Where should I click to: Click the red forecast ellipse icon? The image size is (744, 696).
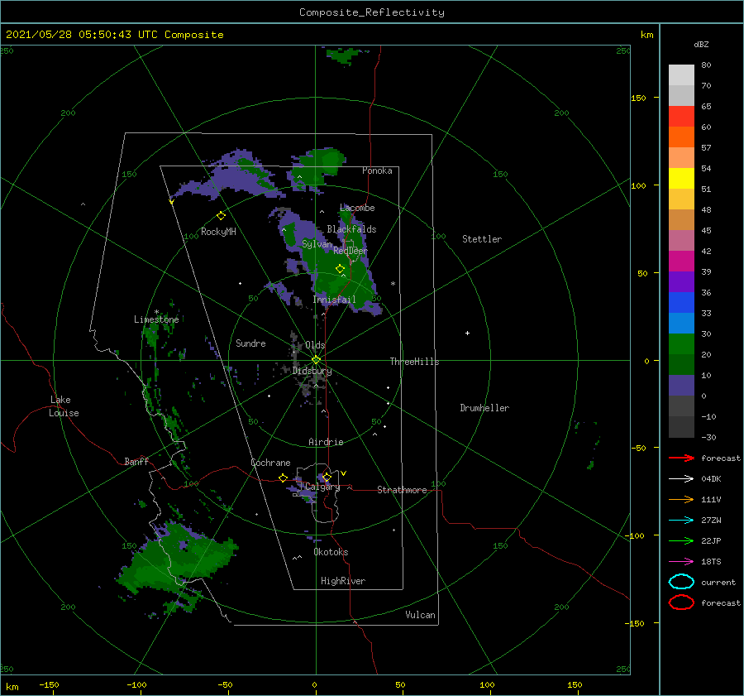point(681,602)
